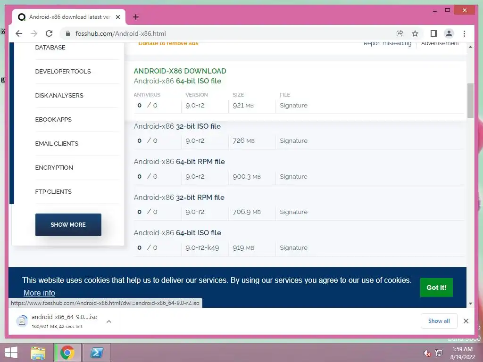
Task: Click the SHOW MORE button
Action: [x=68, y=225]
